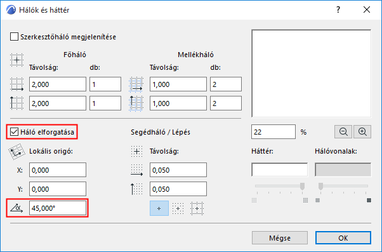Click the Mellékháló vertical spacing icon

[x=136, y=103]
